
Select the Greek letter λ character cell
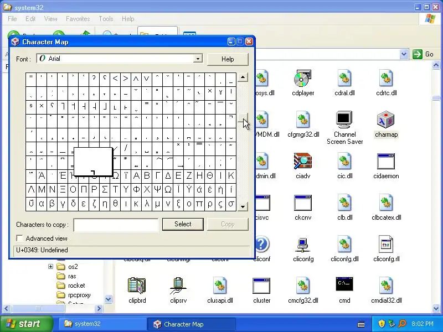pos(147,204)
